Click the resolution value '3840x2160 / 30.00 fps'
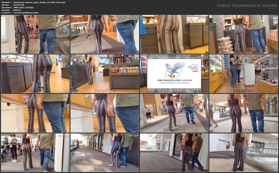Image resolution: width=279 pixels, height=173 pixels. coord(23,8)
